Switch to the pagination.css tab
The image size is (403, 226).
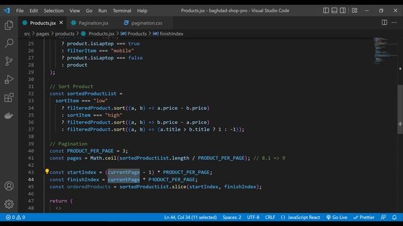(x=147, y=23)
